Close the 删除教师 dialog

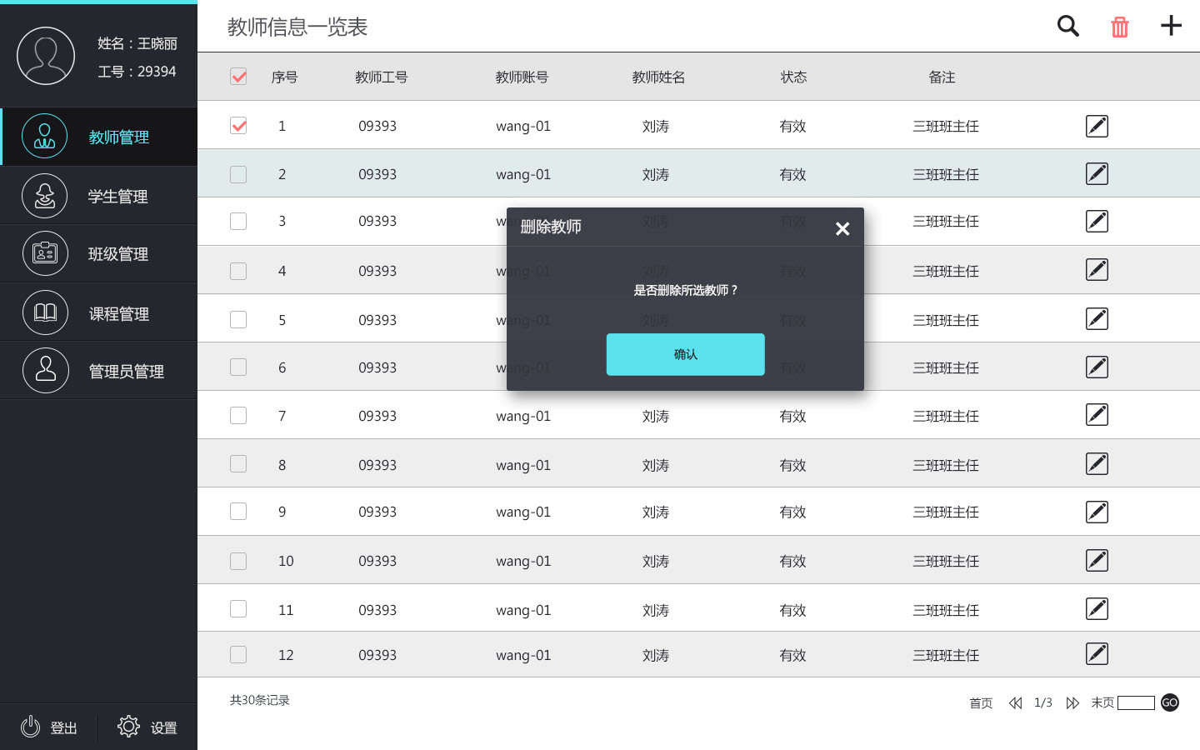pyautogui.click(x=842, y=228)
